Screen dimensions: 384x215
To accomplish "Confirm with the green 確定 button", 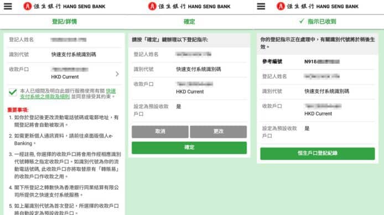I will click(x=189, y=148).
